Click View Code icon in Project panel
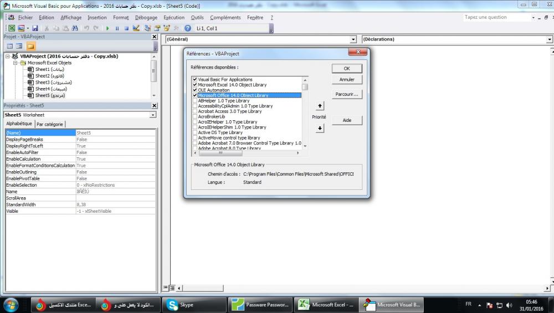The image size is (554, 313). tap(10, 47)
